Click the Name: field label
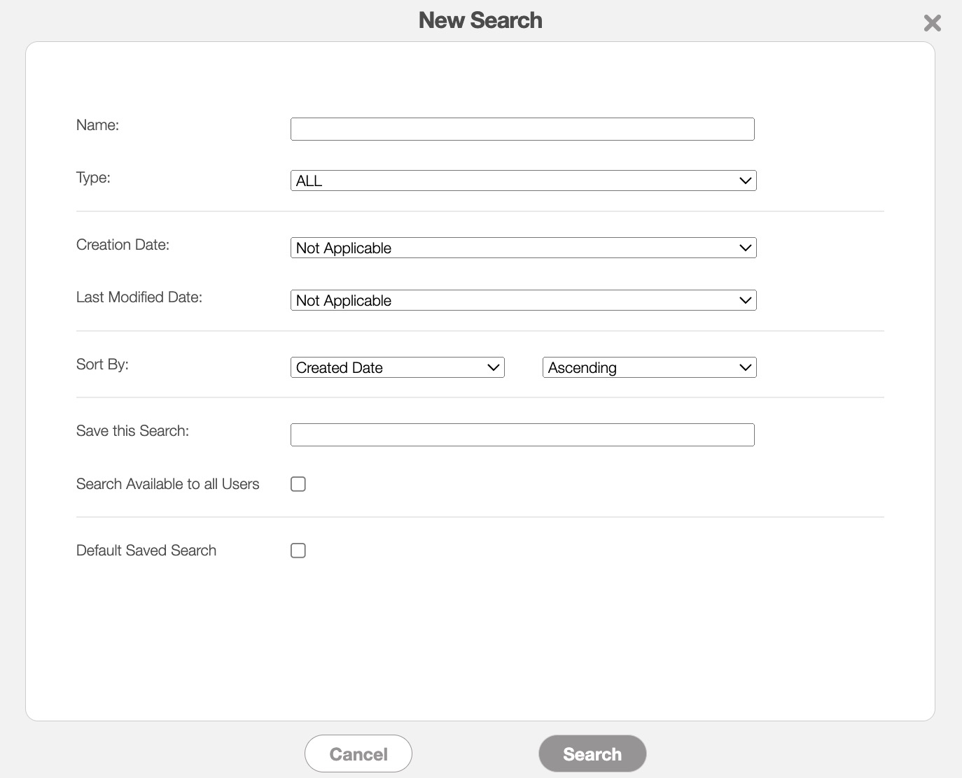 point(97,125)
